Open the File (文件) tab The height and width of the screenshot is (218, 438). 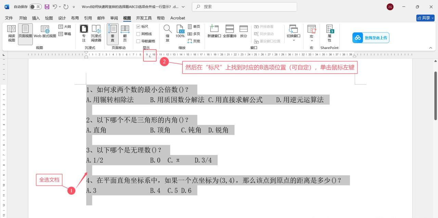pos(9,18)
